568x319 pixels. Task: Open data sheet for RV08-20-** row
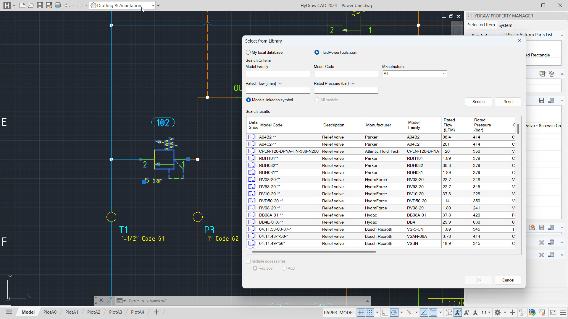click(x=252, y=179)
